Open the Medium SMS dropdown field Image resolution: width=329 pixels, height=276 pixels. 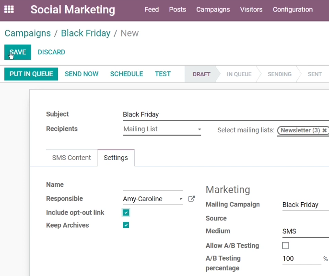[305, 231]
